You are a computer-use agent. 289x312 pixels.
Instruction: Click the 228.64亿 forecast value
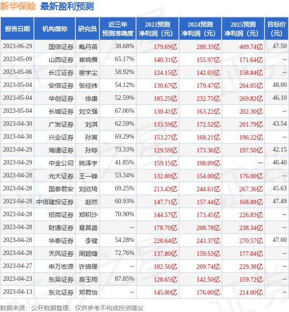pos(165,241)
